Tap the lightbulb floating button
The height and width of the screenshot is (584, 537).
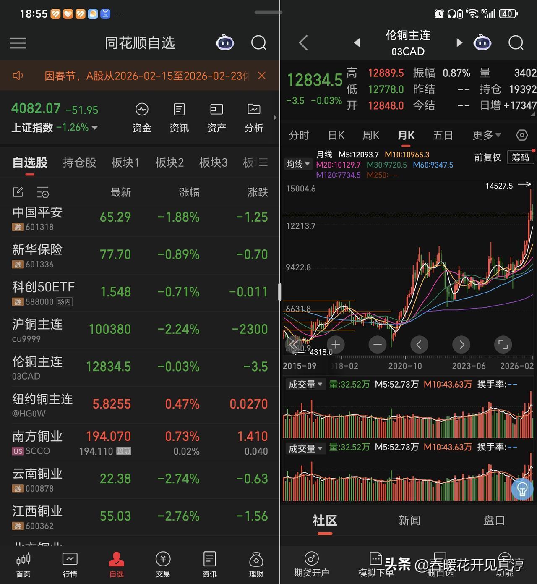pos(522,489)
